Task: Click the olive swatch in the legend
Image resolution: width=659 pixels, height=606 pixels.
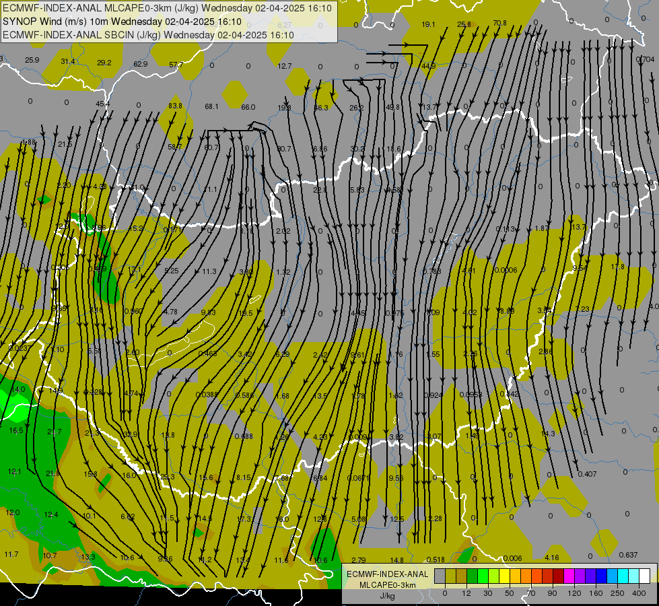Action: pos(450,576)
